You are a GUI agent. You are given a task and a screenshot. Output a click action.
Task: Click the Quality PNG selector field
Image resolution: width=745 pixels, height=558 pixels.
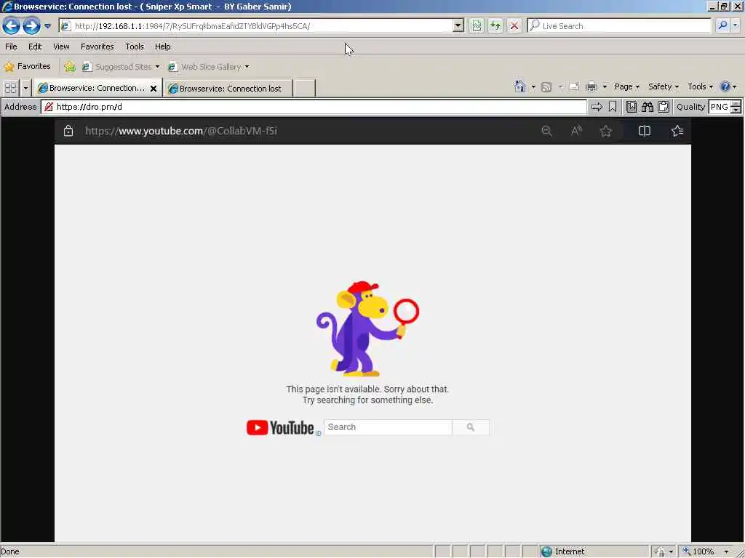(719, 107)
